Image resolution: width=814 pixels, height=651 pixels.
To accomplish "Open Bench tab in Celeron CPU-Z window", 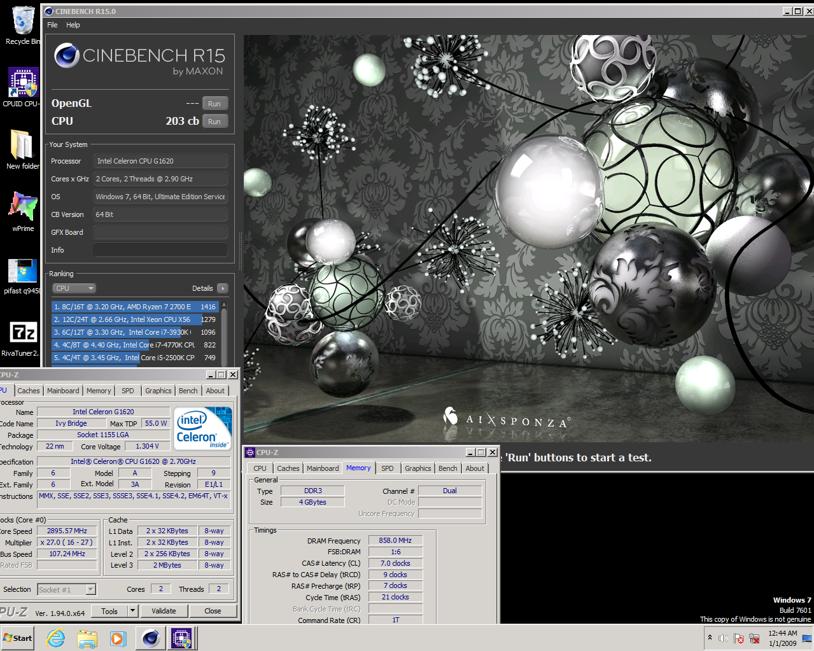I will pyautogui.click(x=188, y=391).
